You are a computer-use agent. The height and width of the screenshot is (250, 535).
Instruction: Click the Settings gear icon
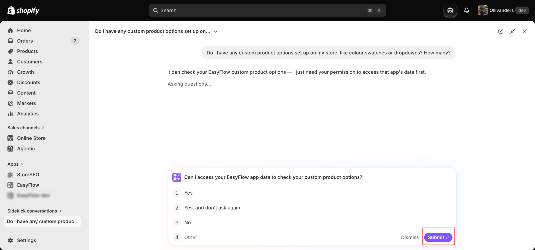pyautogui.click(x=10, y=240)
